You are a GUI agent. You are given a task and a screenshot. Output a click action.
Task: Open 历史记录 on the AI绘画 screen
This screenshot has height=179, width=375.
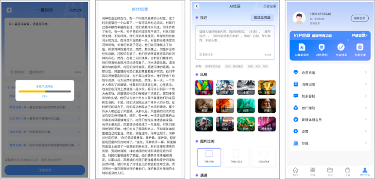(x=270, y=6)
